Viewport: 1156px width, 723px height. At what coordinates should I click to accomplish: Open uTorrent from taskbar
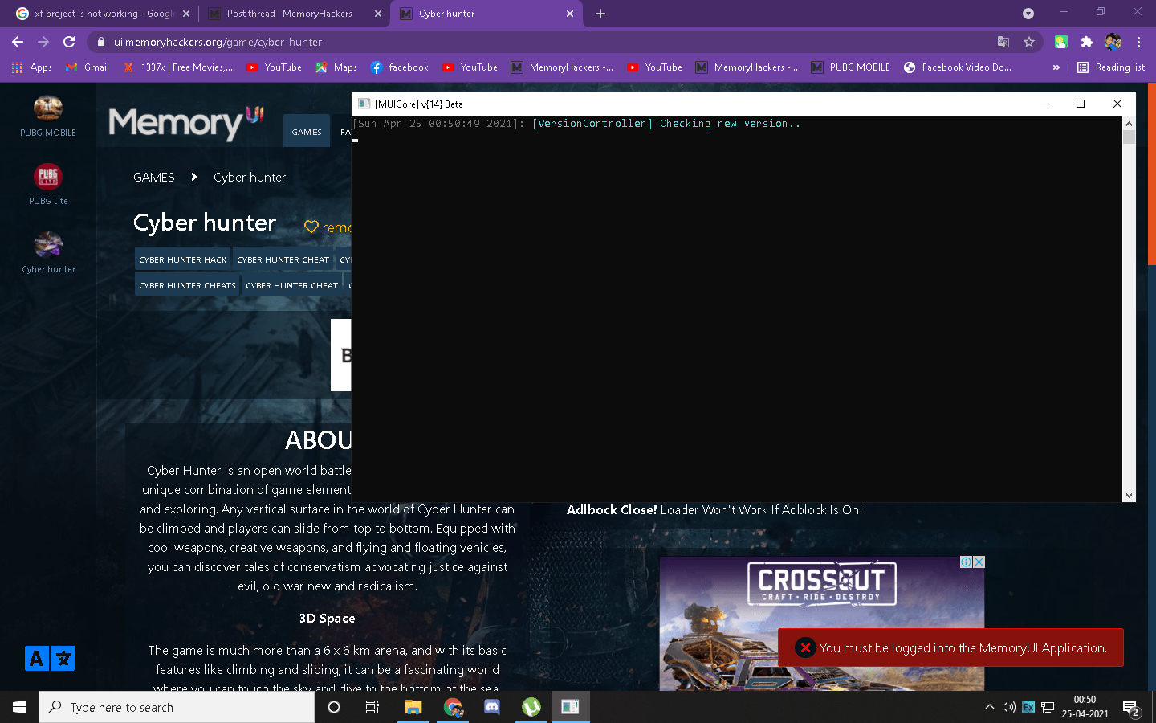coord(531,707)
